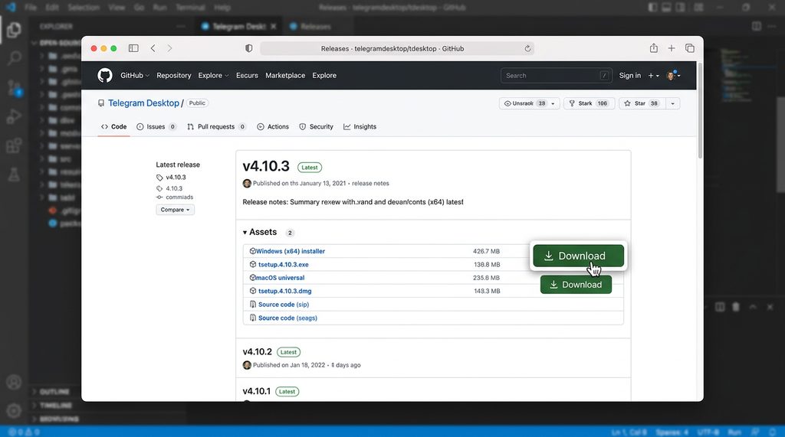Click the GitHub octocat logo
This screenshot has height=437, width=785.
[x=104, y=76]
